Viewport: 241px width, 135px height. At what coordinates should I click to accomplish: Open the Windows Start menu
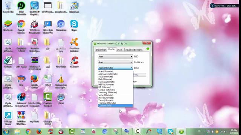click(6, 132)
